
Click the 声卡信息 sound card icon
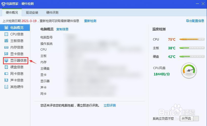[6, 80]
